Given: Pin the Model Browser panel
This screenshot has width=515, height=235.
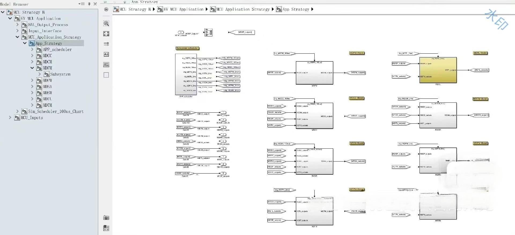Looking at the screenshot, I should tap(89, 4).
